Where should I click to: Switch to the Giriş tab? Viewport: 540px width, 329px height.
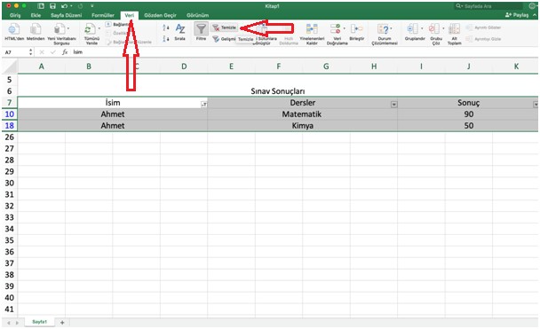[x=15, y=15]
